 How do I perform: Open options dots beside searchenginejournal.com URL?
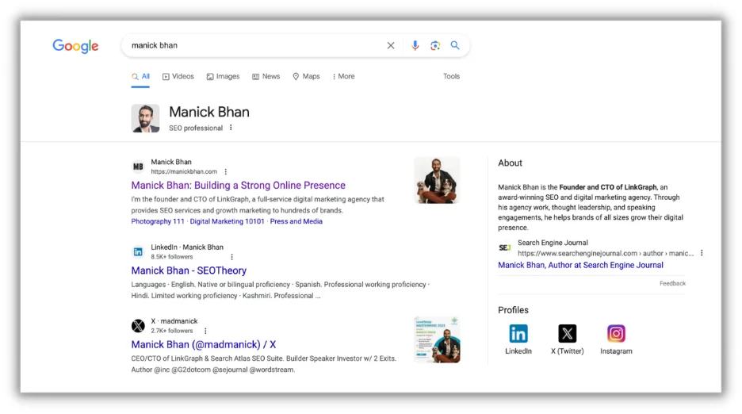(x=702, y=253)
